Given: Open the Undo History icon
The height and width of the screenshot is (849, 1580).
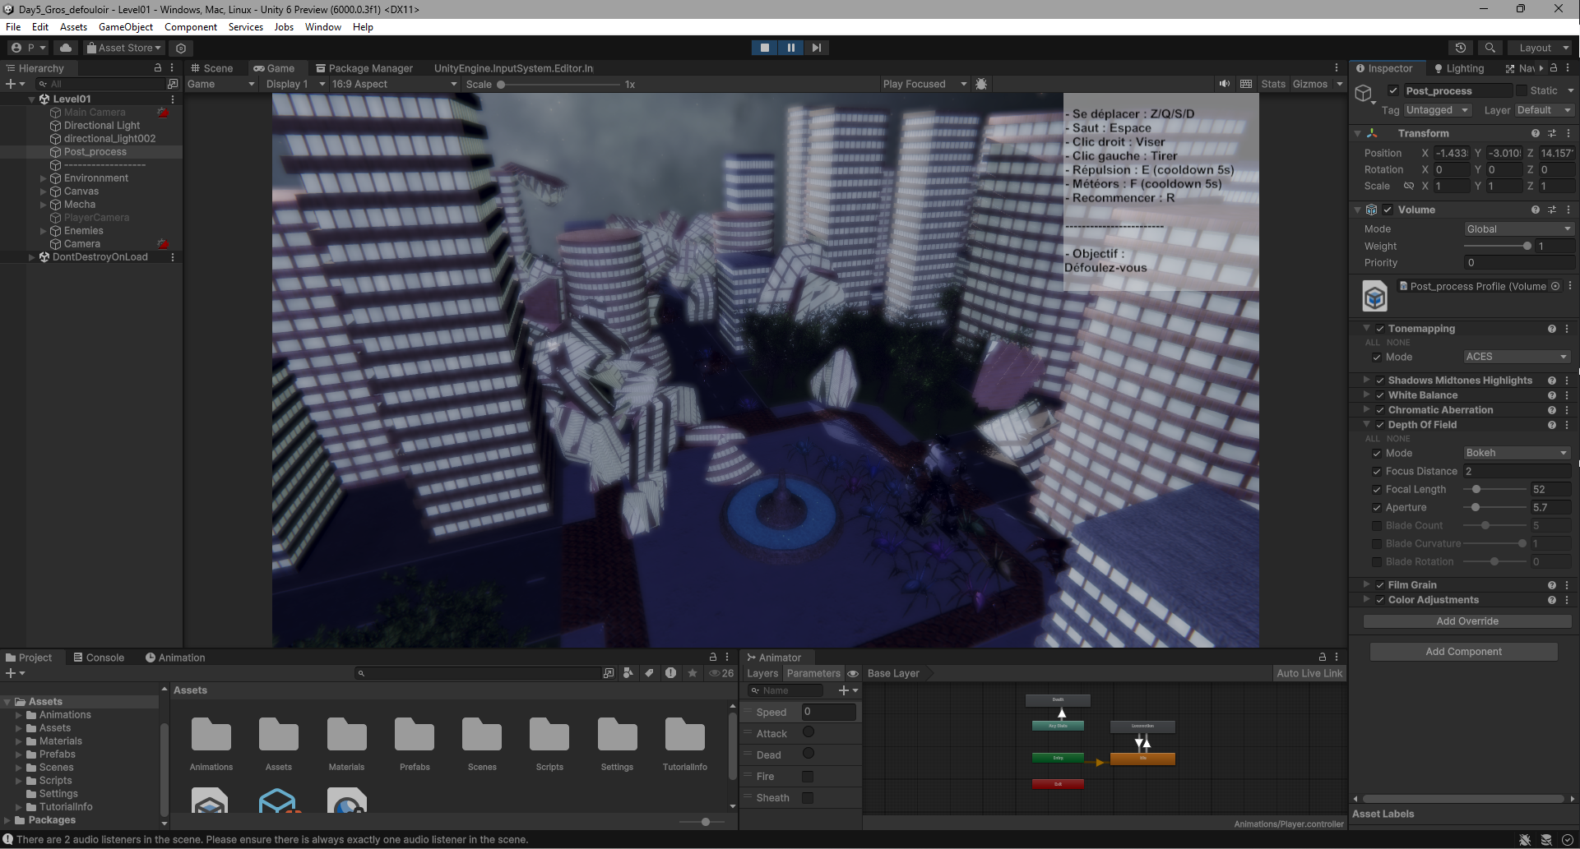Looking at the screenshot, I should coord(1460,48).
